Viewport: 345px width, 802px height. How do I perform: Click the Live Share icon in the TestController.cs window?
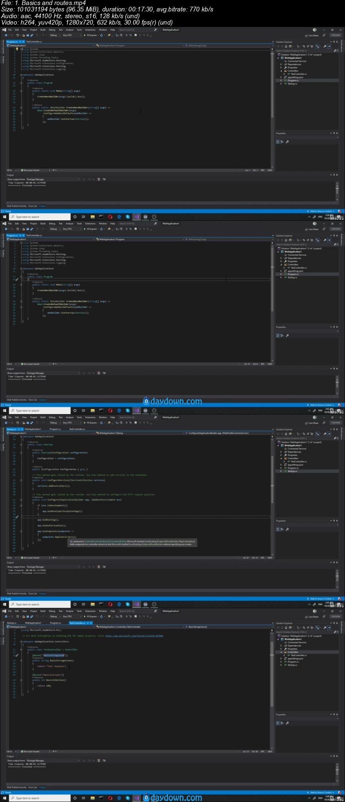pyautogui.click(x=306, y=617)
